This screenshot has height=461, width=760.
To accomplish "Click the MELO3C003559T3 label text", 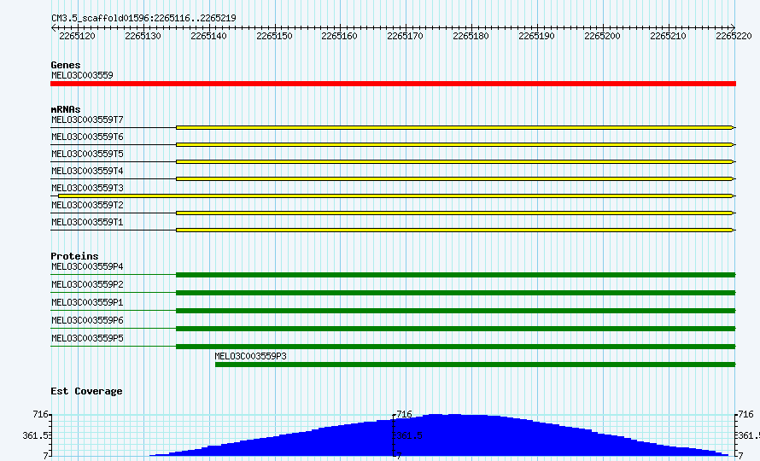I will coord(87,188).
